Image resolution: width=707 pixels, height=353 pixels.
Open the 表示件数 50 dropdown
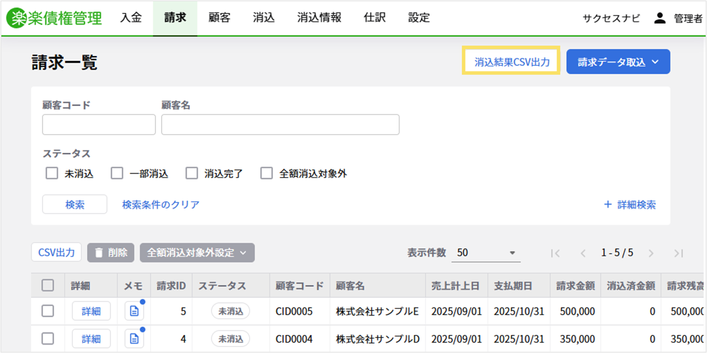486,252
